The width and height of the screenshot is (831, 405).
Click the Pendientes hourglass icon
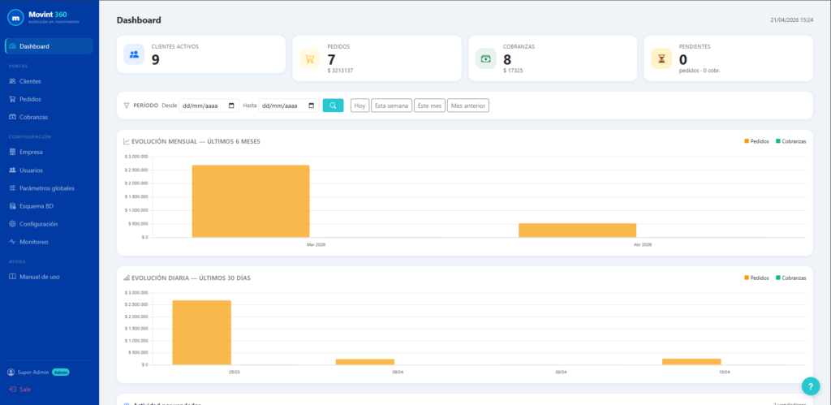[661, 58]
